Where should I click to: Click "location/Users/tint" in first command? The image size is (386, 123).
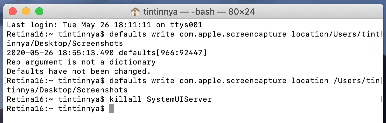point(336,34)
